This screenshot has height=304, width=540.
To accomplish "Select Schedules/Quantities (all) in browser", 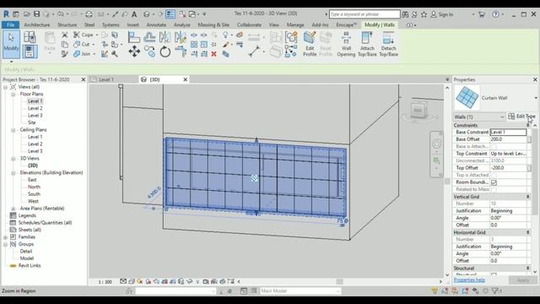I will 45,223.
